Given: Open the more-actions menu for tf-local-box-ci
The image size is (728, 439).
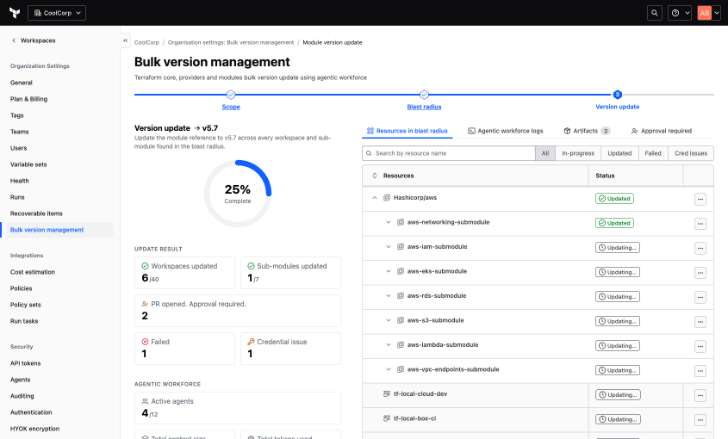Looking at the screenshot, I should point(700,420).
